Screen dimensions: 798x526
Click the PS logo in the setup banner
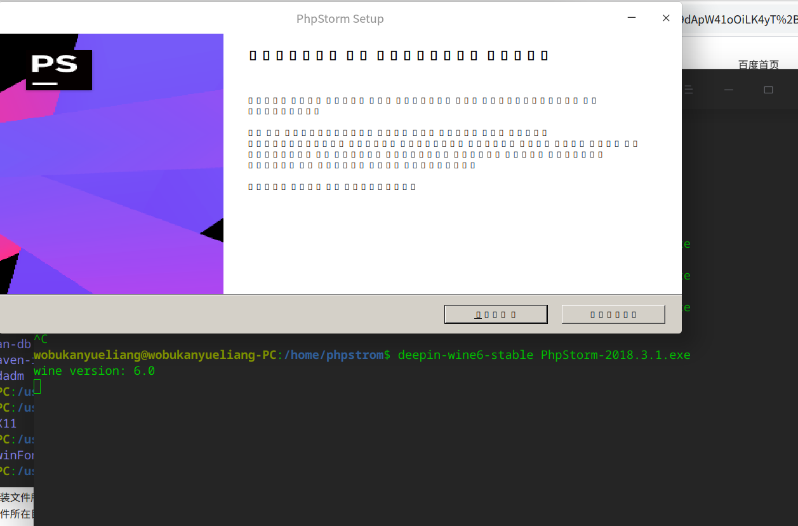(59, 70)
